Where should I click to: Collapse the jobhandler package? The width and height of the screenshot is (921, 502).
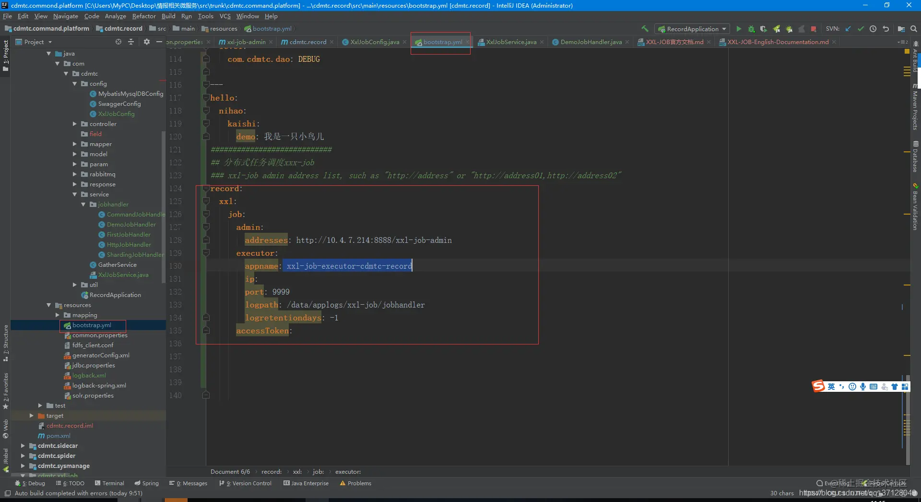pyautogui.click(x=83, y=205)
